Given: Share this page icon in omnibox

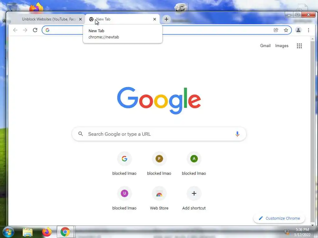Looking at the screenshot, I should click(x=276, y=30).
